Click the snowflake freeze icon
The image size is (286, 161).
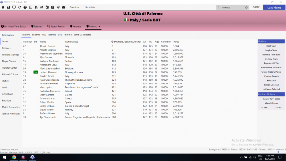tap(58, 7)
